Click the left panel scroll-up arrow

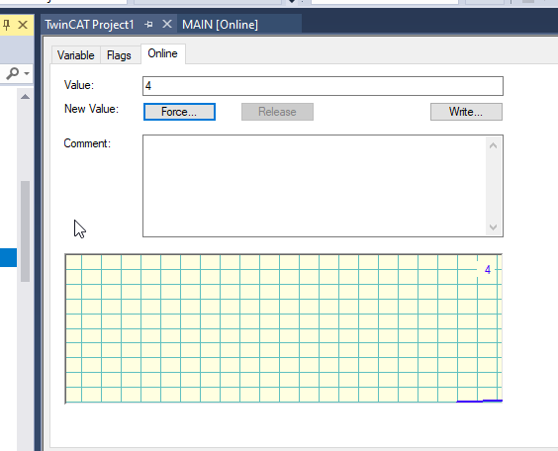click(x=25, y=97)
